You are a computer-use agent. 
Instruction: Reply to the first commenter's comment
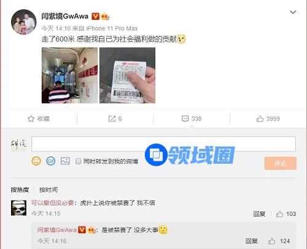coord(259,214)
